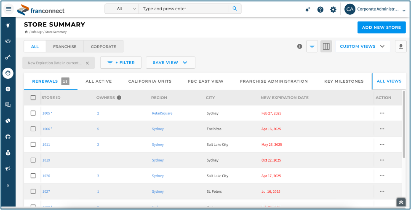Click the All Views button
The image size is (411, 210).
point(389,81)
